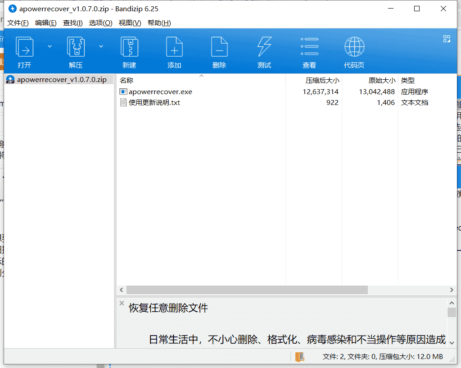Click the comment panel scroll-up arrow

click(x=452, y=303)
